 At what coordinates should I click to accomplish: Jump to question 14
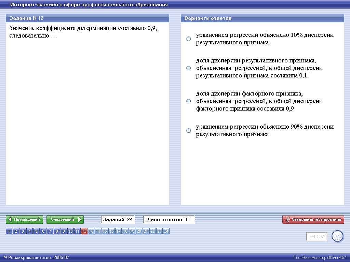click(98, 231)
